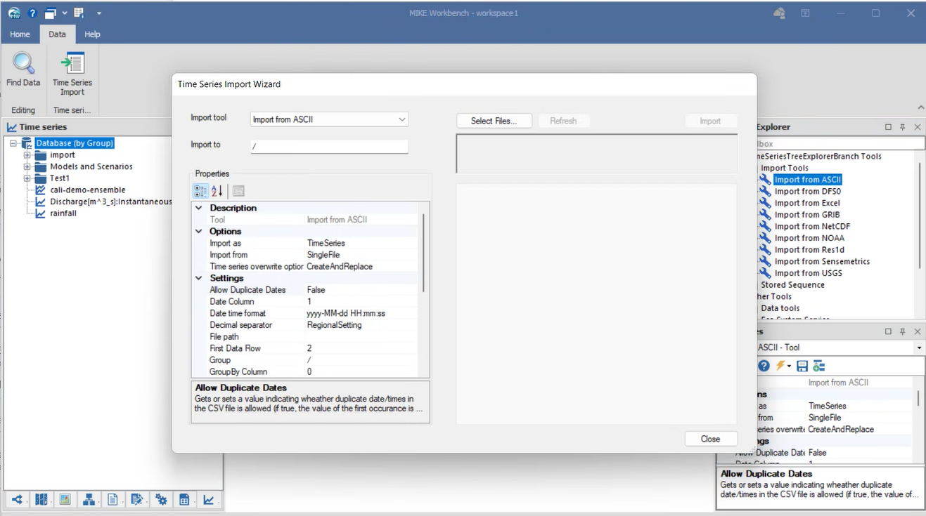The height and width of the screenshot is (516, 926).
Task: Collapse the ribbon with the chevron
Action: 920,107
